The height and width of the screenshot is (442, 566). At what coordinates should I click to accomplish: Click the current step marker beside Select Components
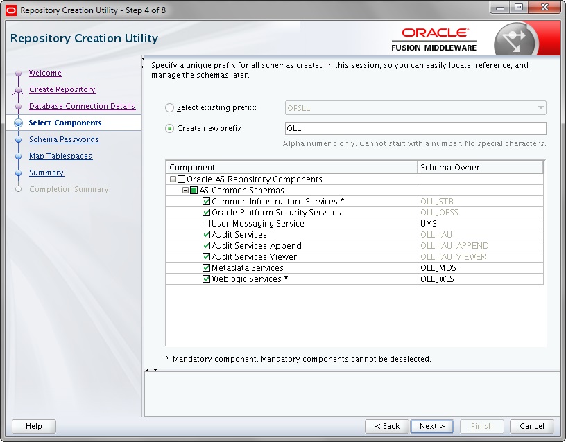click(x=19, y=123)
